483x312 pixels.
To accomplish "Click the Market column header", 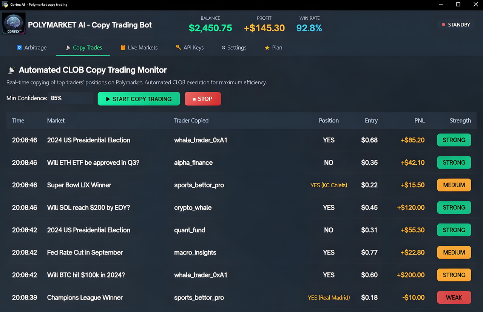I will (x=56, y=120).
